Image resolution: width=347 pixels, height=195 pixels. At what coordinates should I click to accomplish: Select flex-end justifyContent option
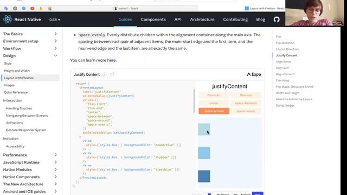246,95
